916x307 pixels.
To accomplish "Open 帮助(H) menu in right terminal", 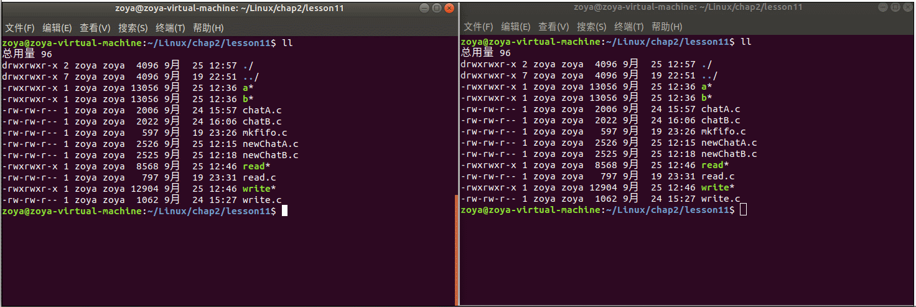I will (x=667, y=27).
